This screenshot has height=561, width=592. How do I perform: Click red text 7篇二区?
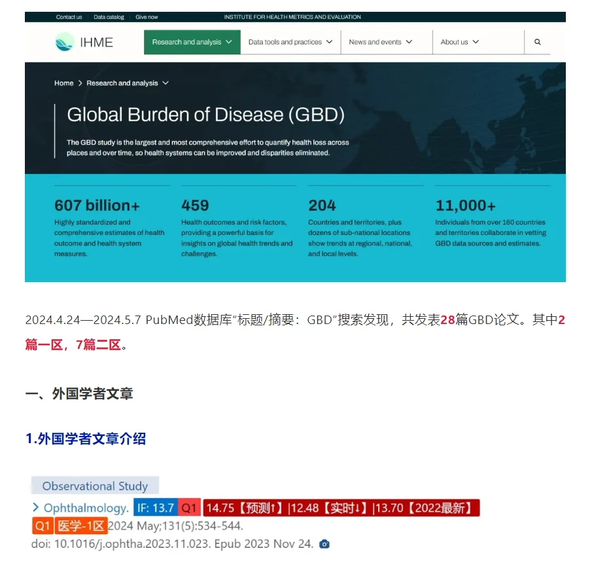[x=98, y=344]
